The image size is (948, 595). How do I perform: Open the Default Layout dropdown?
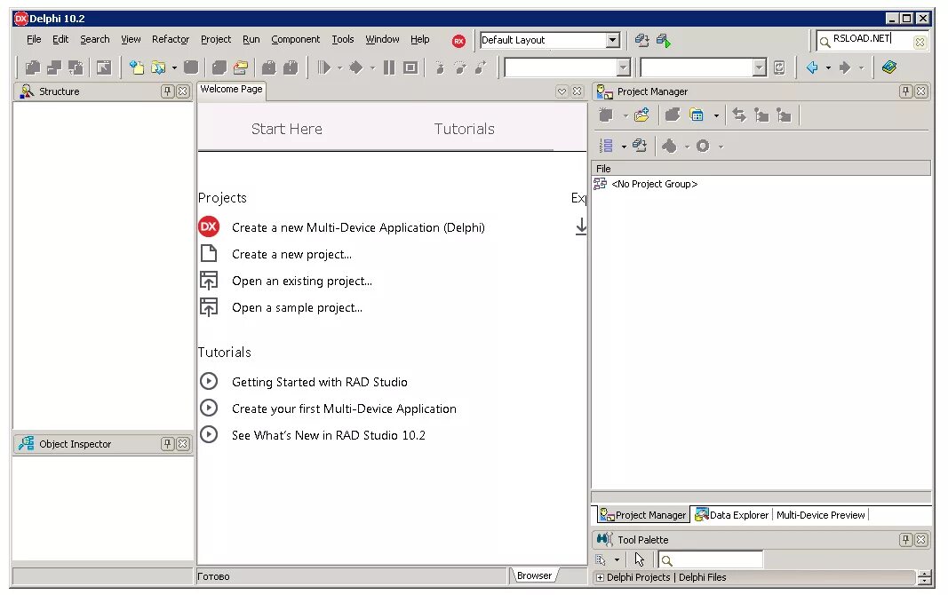[x=612, y=41]
